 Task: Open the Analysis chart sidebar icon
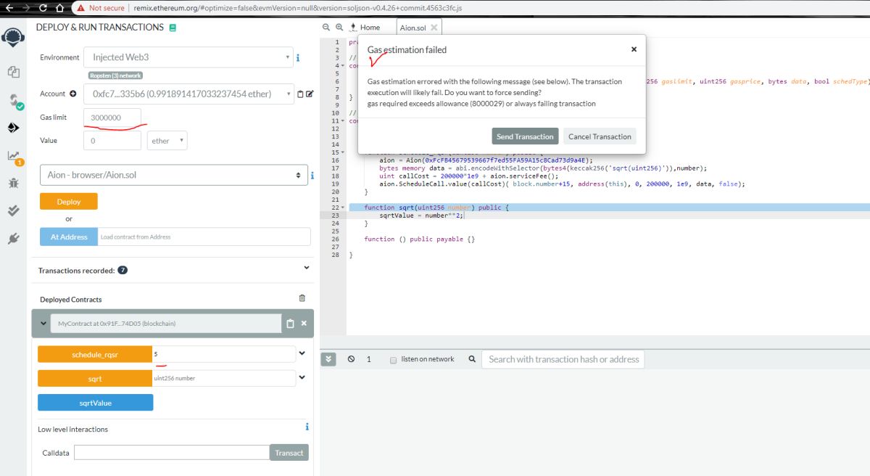coord(14,157)
